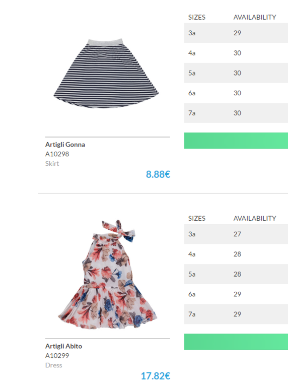Image resolution: width=288 pixels, height=388 pixels.
Task: Click the 17.82€ dress price
Action: pyautogui.click(x=156, y=376)
